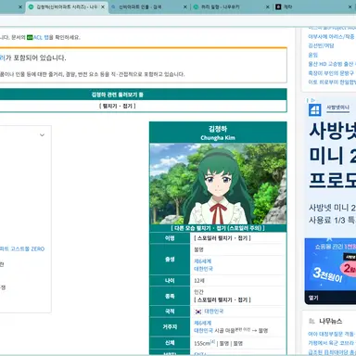
Task: Expand 다른 모습 펼치기 · 접기 (스포일러 주의)
Action: 218,228
